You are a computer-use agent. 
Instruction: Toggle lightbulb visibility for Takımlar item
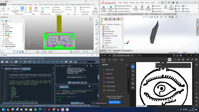7,37
